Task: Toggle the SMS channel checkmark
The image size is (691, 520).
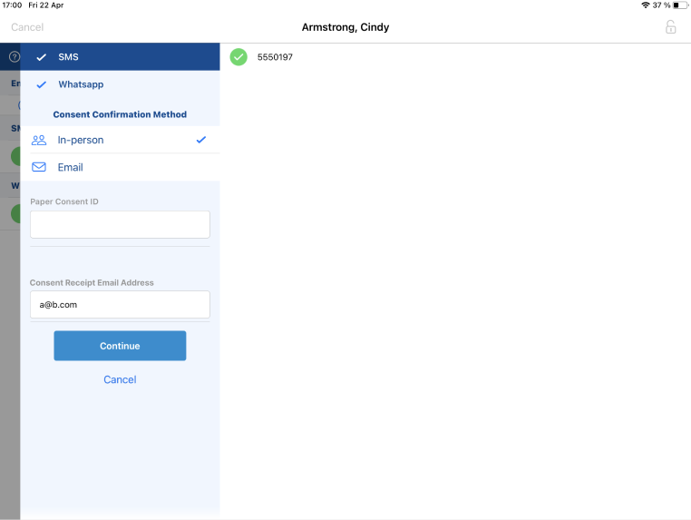Action: (x=41, y=57)
